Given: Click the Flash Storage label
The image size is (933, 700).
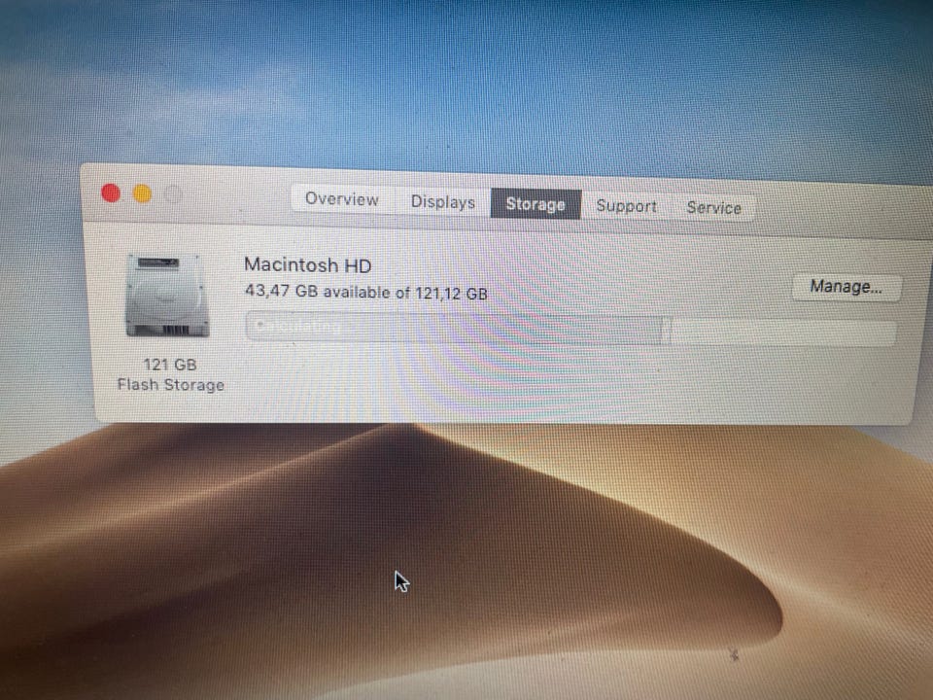Looking at the screenshot, I should point(171,385).
